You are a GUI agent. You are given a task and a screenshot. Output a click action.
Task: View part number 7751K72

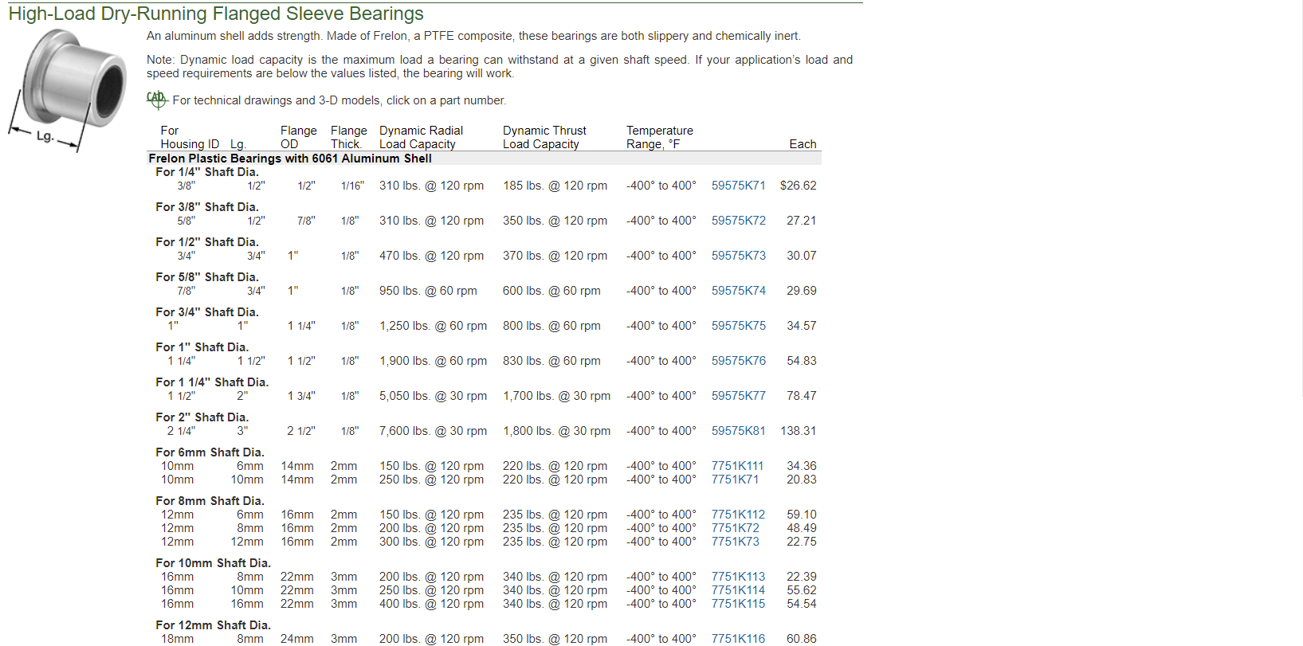(735, 528)
